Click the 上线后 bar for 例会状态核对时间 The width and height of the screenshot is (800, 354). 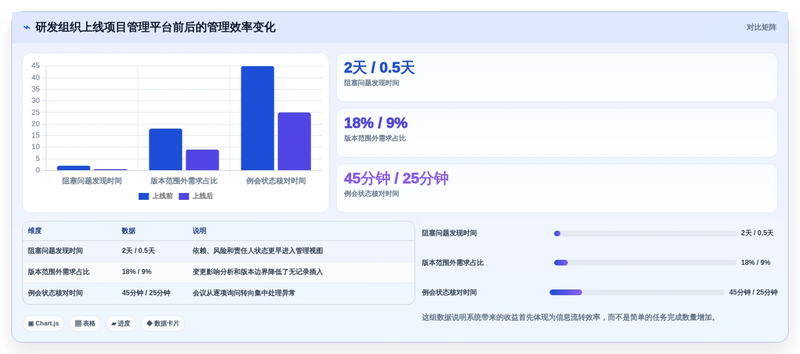294,141
